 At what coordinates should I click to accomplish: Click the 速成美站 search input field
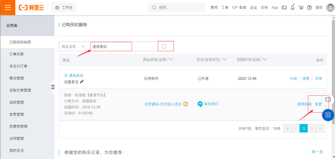(124, 46)
